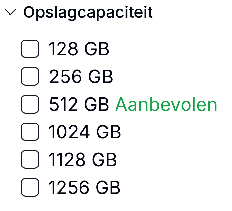Click the "1256 GB" label text
The image size is (232, 211).
[84, 188]
